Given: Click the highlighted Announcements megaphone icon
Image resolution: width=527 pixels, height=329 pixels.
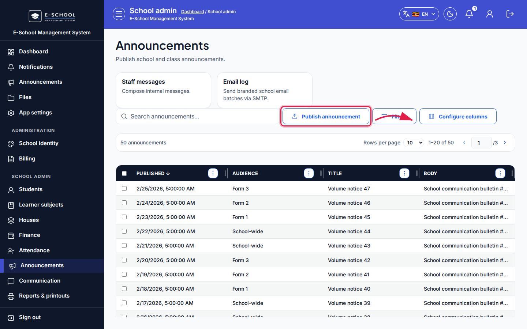Looking at the screenshot, I should coord(12,266).
